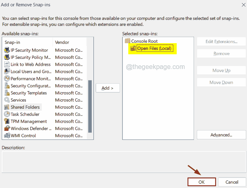Click the Console Root folder icon
247x188 pixels.
(x=127, y=41)
